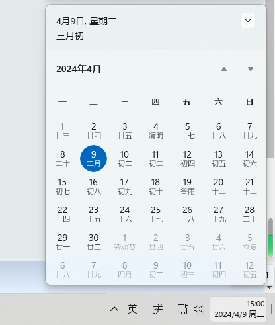The height and width of the screenshot is (325, 275).
Task: Select May 8 四月 in calendar
Action: click(125, 270)
